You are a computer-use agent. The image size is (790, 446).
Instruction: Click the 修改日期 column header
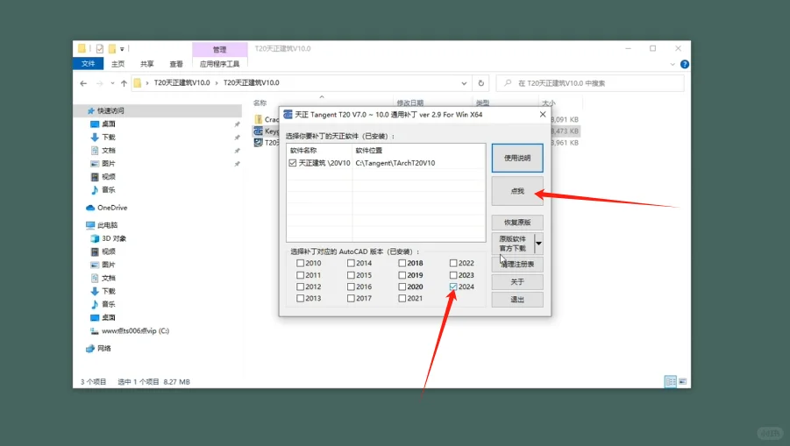pos(410,103)
